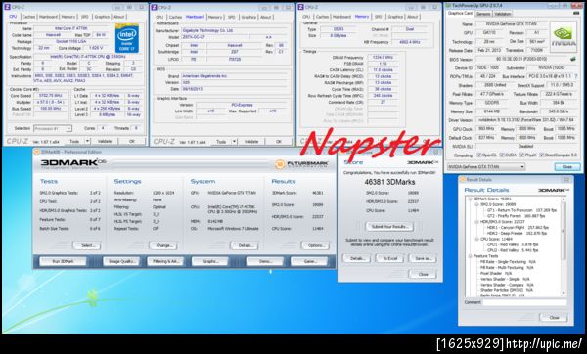Click the Comment input field in Result Details
The width and height of the screenshot is (587, 354).
524,302
